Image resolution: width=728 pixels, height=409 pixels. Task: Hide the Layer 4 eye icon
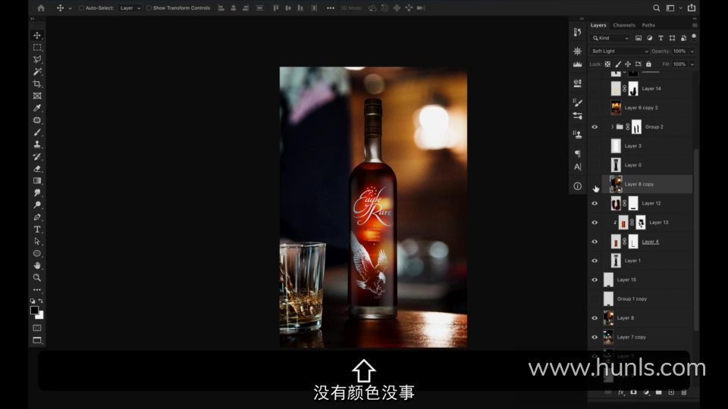[595, 242]
